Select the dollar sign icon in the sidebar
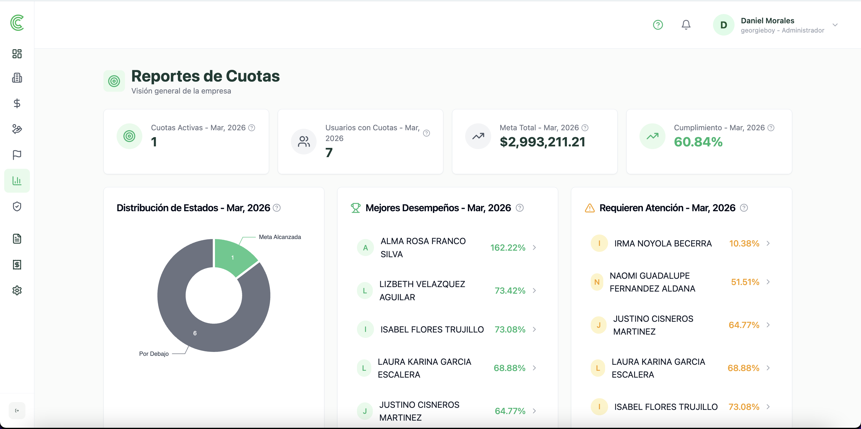Image resolution: width=861 pixels, height=429 pixels. [17, 103]
